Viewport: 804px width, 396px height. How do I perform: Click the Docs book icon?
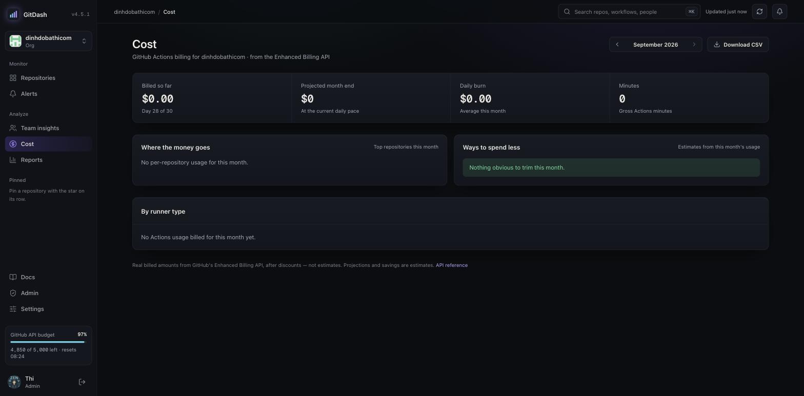click(x=13, y=277)
